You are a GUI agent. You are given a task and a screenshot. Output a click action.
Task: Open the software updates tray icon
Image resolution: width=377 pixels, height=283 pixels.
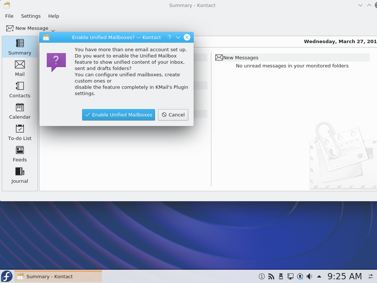(300, 276)
